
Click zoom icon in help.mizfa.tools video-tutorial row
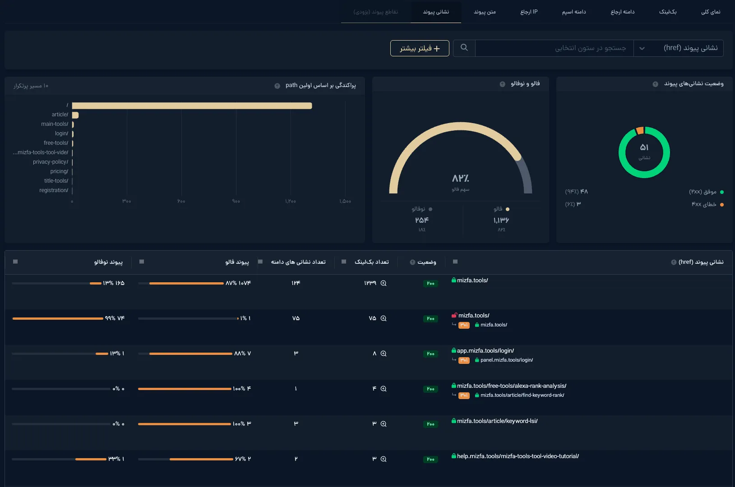click(x=384, y=459)
